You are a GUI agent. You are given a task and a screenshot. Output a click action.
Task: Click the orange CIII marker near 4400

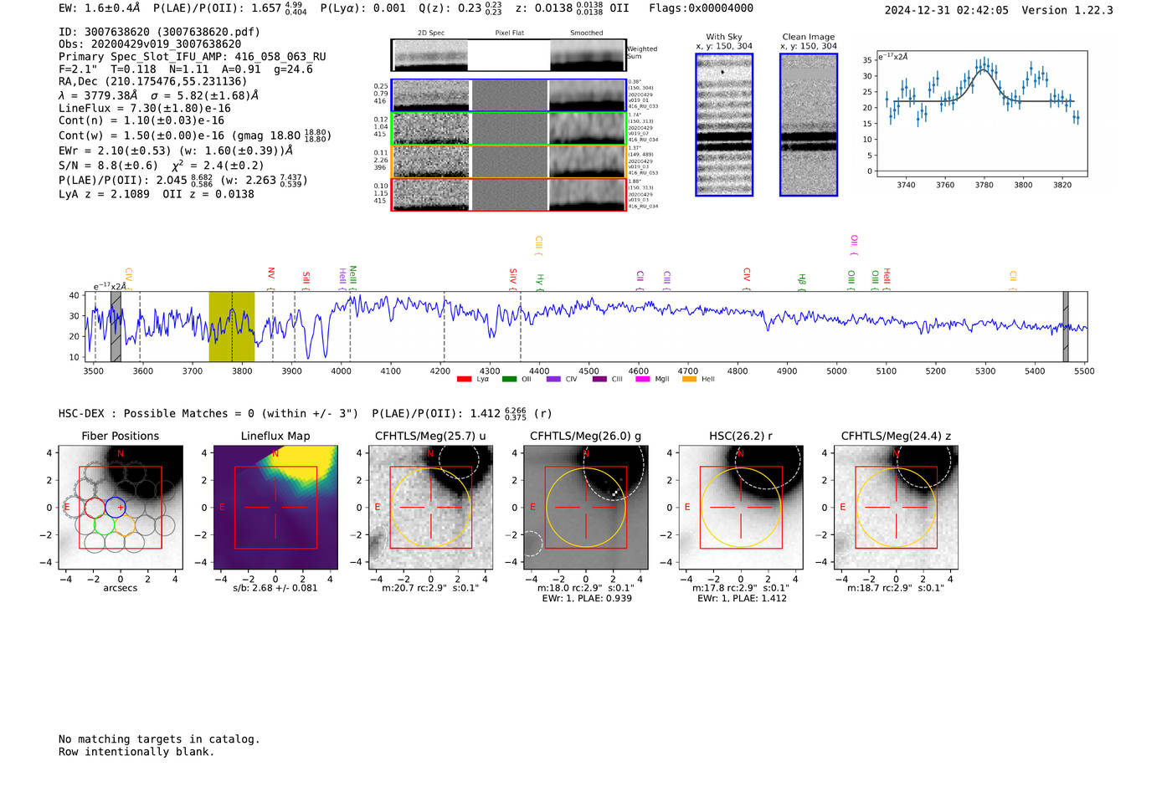coord(539,245)
